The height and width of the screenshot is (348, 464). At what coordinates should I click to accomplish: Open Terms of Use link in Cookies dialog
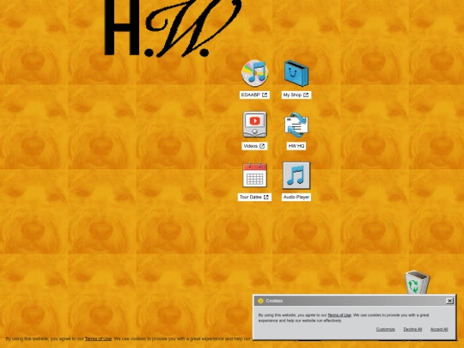[339, 315]
